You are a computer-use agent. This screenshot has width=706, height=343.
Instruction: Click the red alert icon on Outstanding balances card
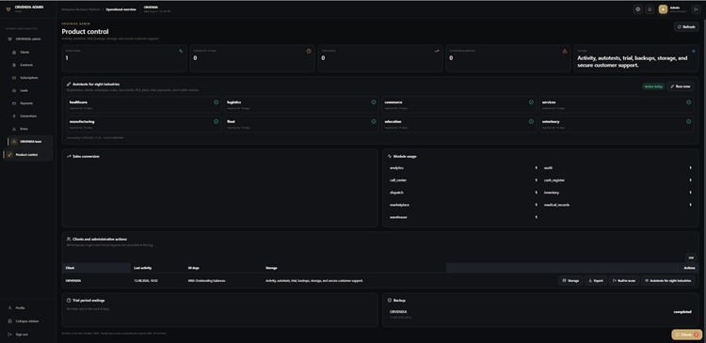565,51
